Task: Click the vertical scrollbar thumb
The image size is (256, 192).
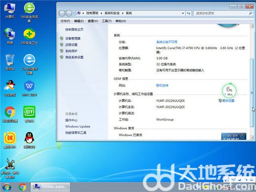Action: [x=252, y=93]
